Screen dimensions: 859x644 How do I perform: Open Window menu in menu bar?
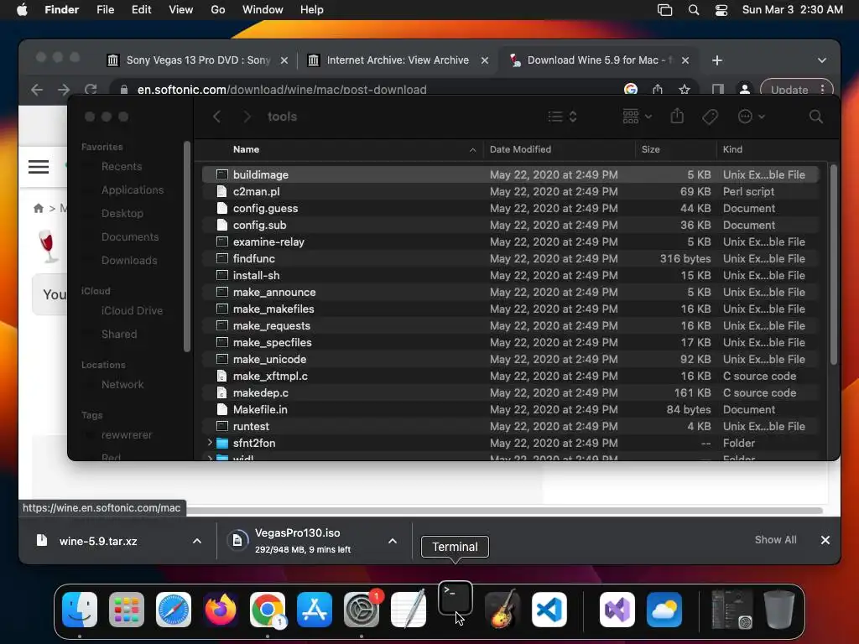point(263,10)
